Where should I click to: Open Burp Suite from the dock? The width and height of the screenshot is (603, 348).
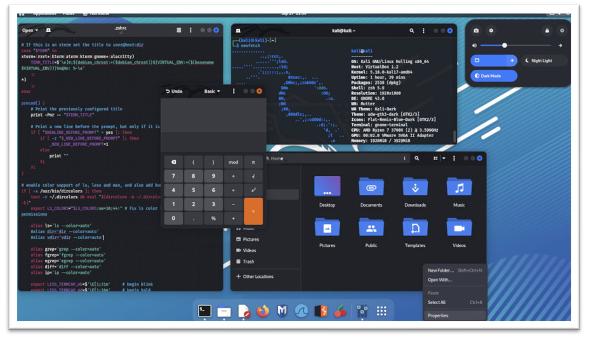[x=321, y=311]
